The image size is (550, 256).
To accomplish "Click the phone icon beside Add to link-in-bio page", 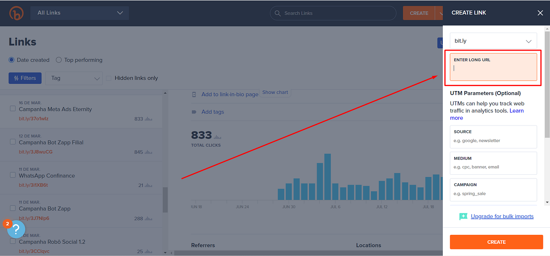I will pyautogui.click(x=194, y=94).
